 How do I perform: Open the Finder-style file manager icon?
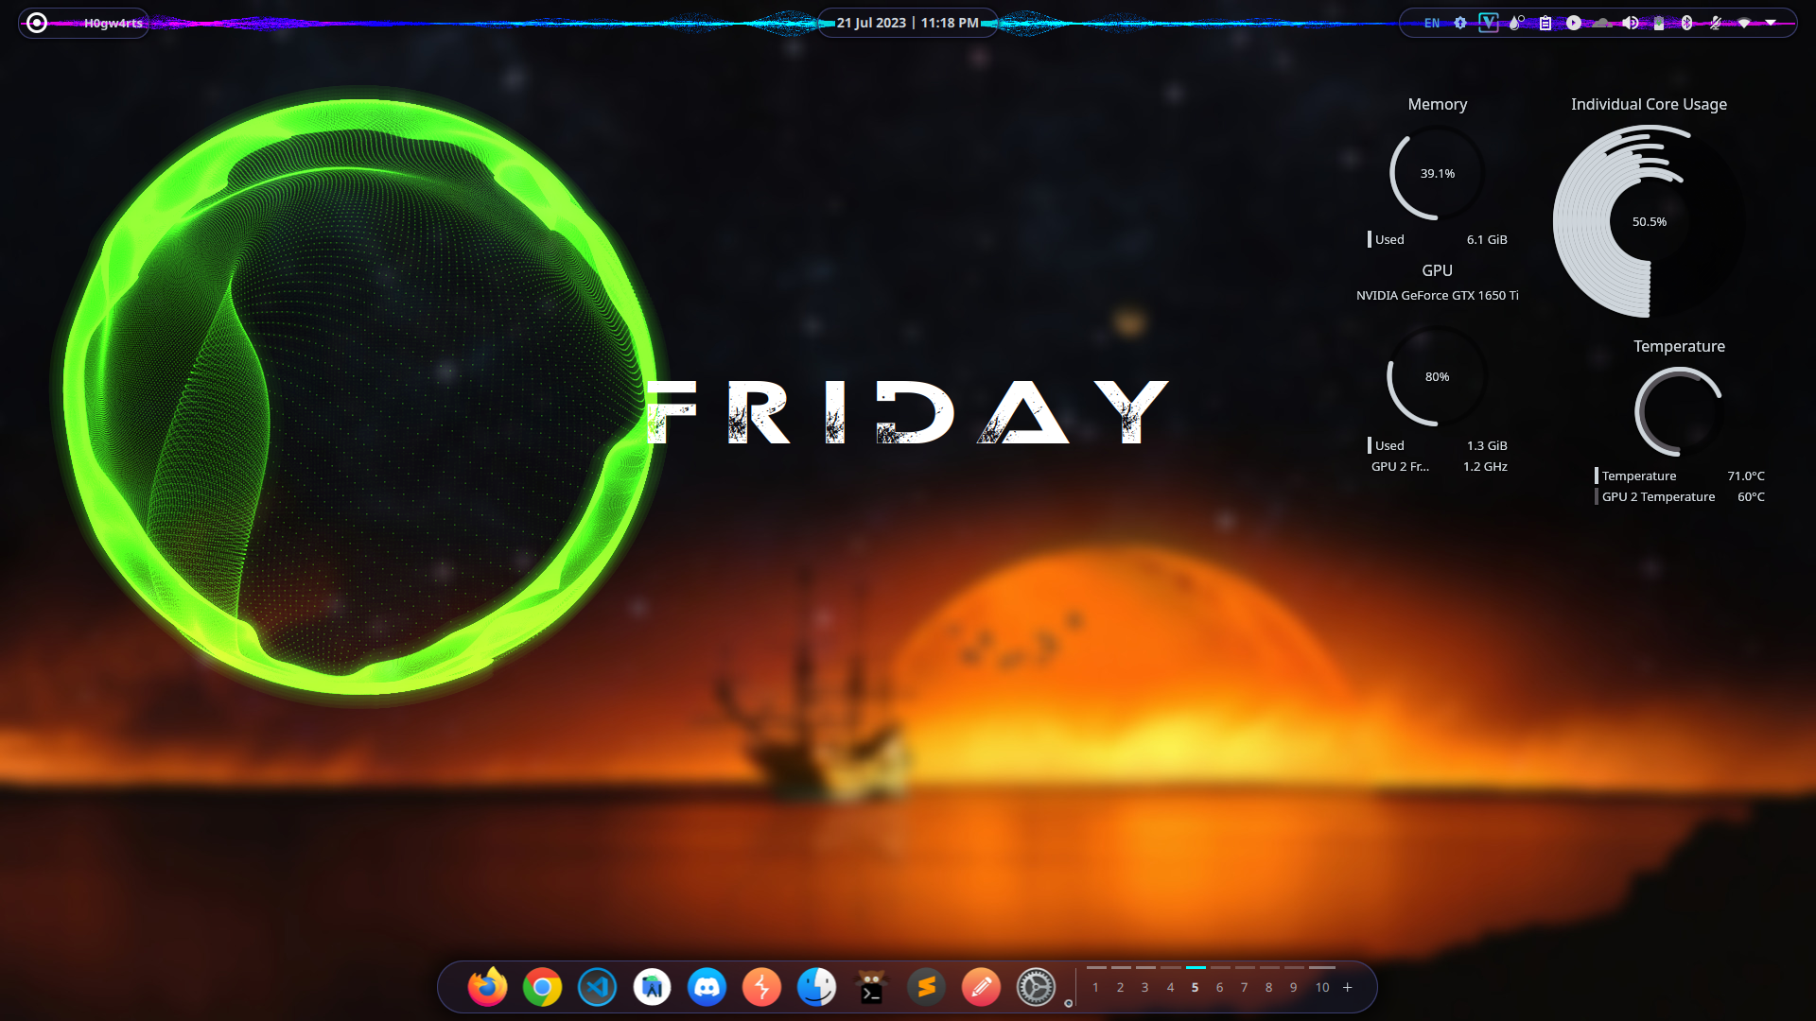816,987
